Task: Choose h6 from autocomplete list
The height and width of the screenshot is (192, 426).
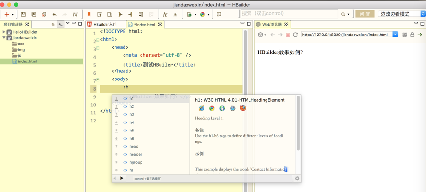Action: click(x=151, y=138)
